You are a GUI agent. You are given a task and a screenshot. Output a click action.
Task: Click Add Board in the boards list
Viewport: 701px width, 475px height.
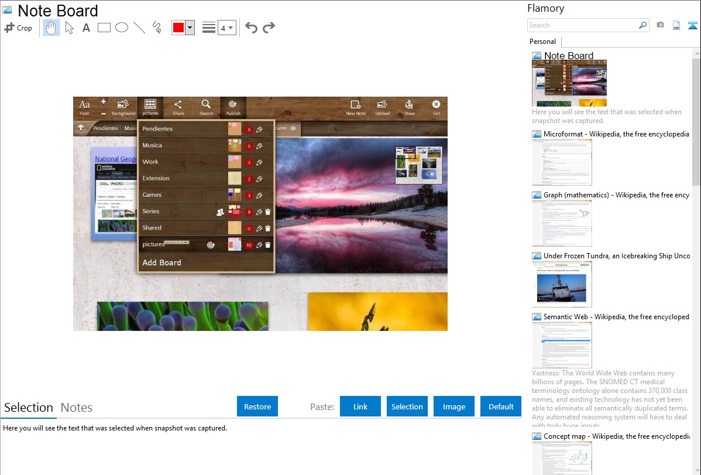tap(162, 263)
